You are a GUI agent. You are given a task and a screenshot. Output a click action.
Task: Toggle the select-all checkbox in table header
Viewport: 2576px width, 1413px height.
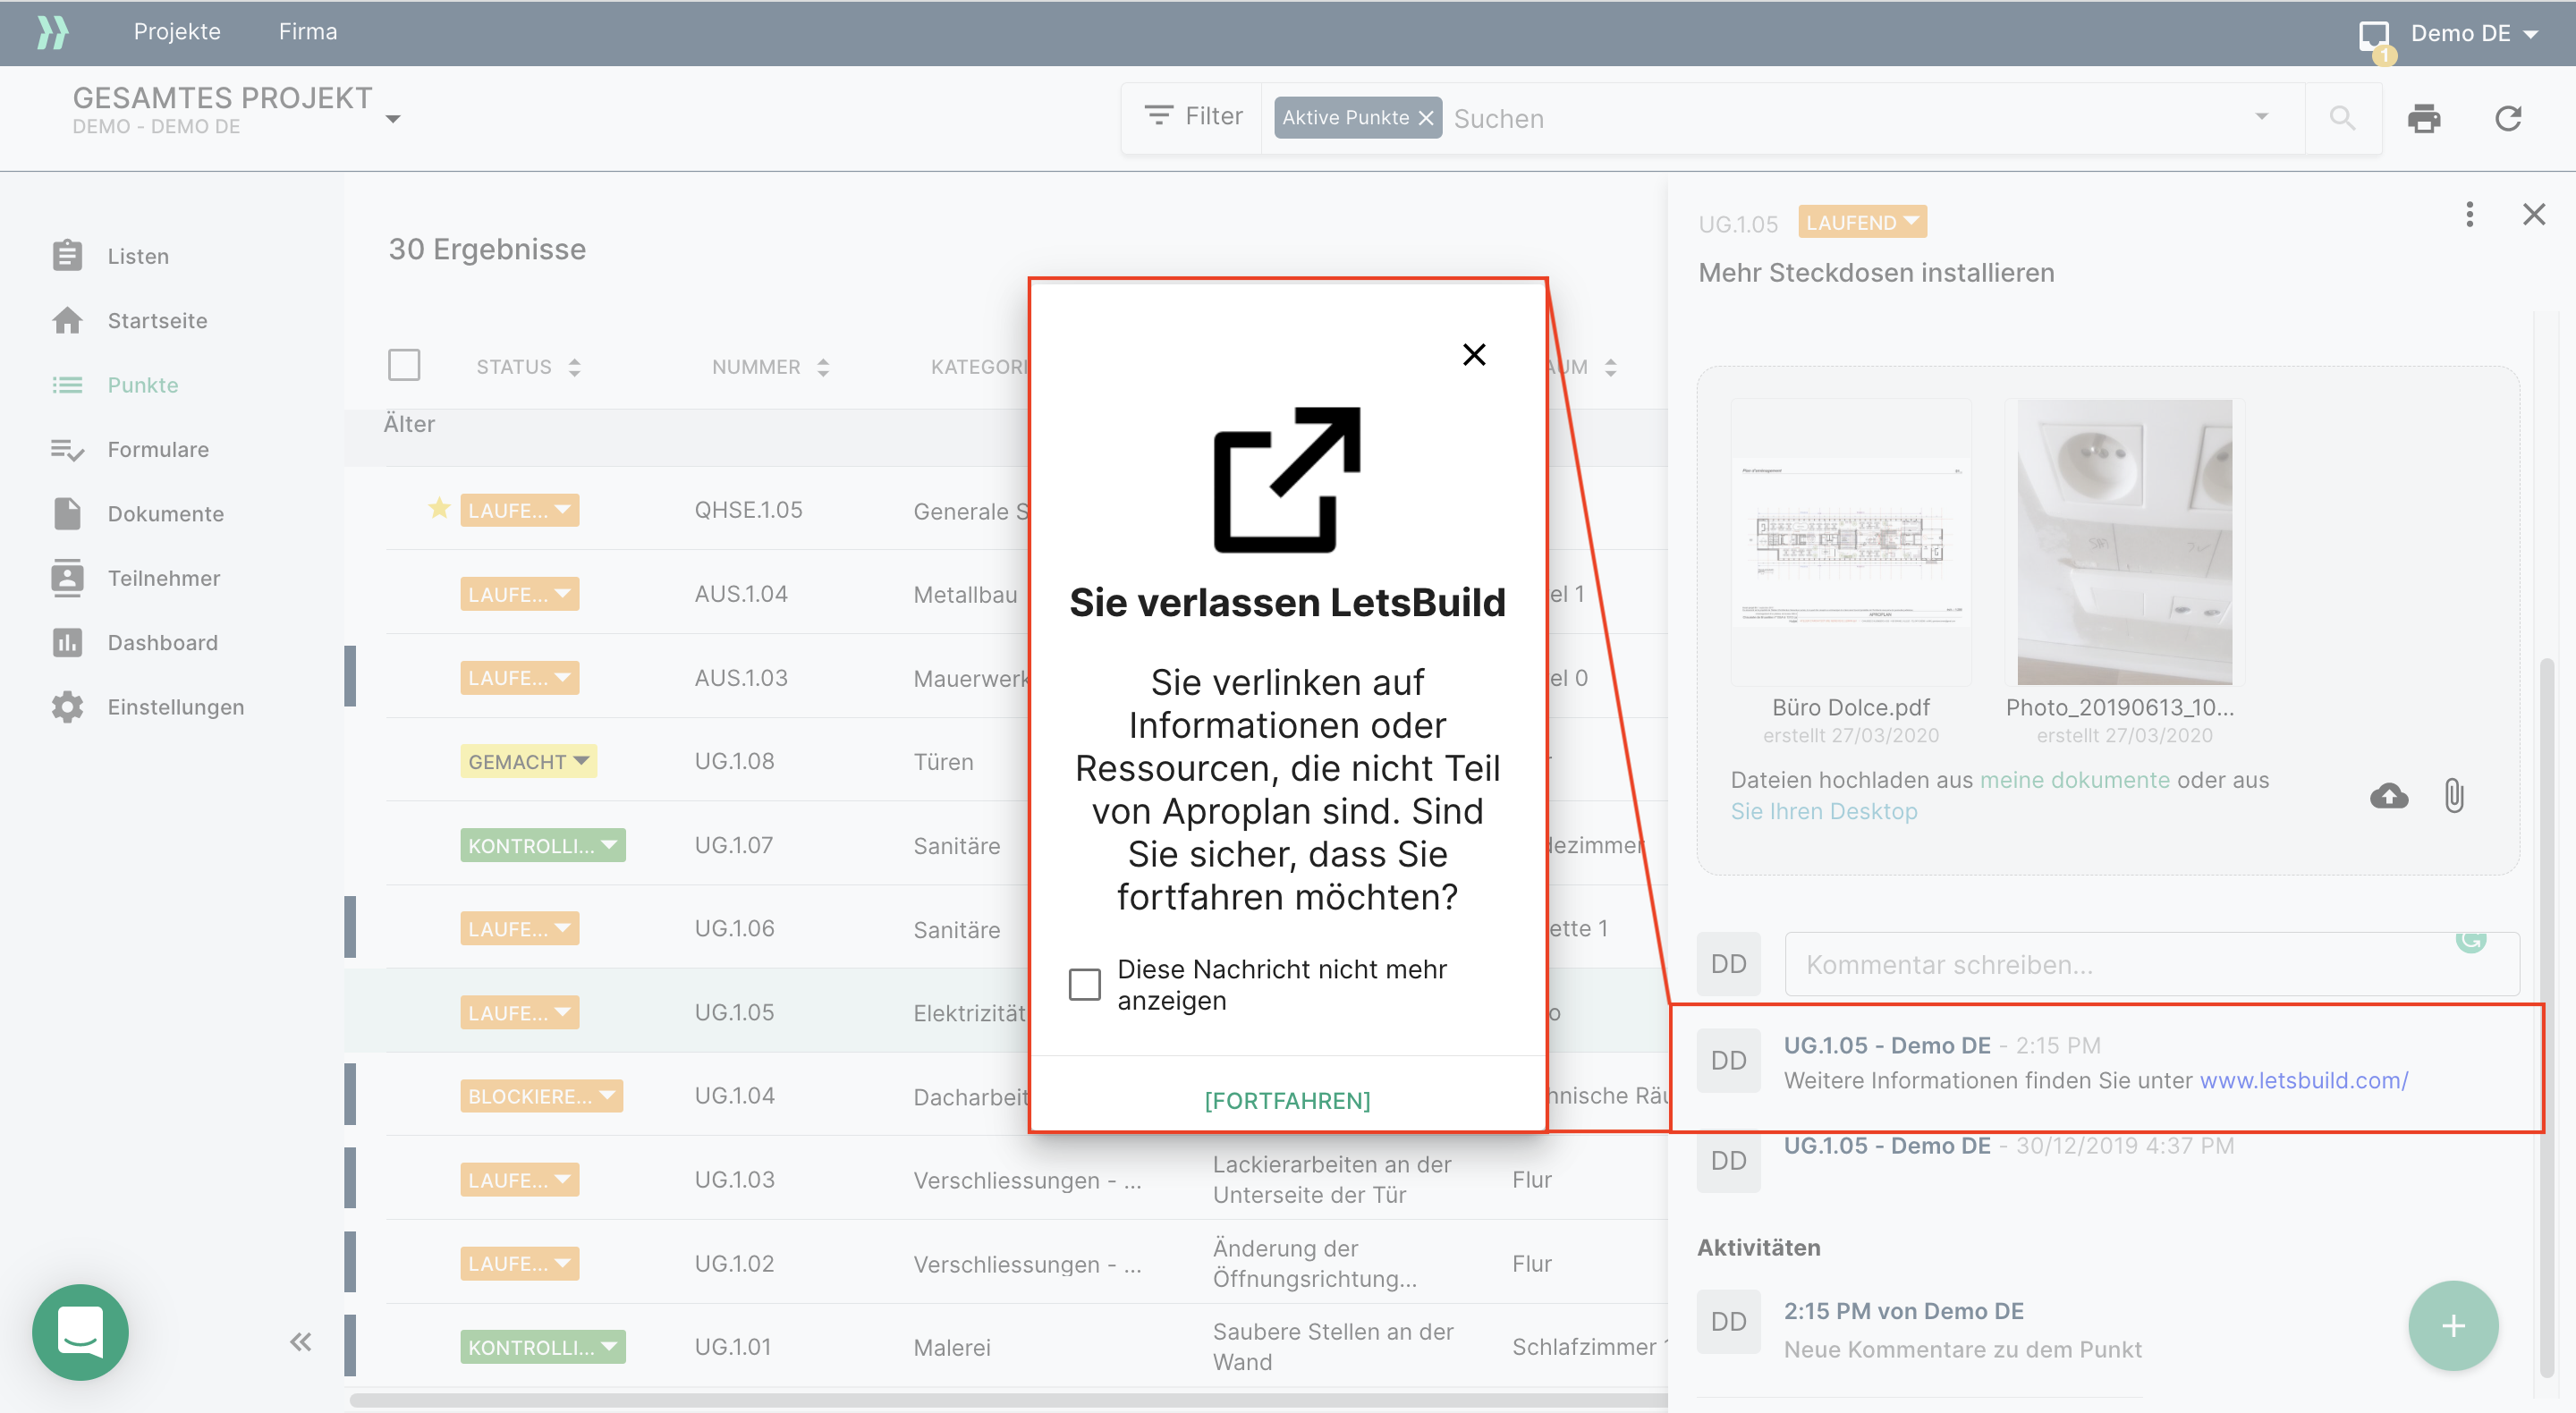[404, 365]
